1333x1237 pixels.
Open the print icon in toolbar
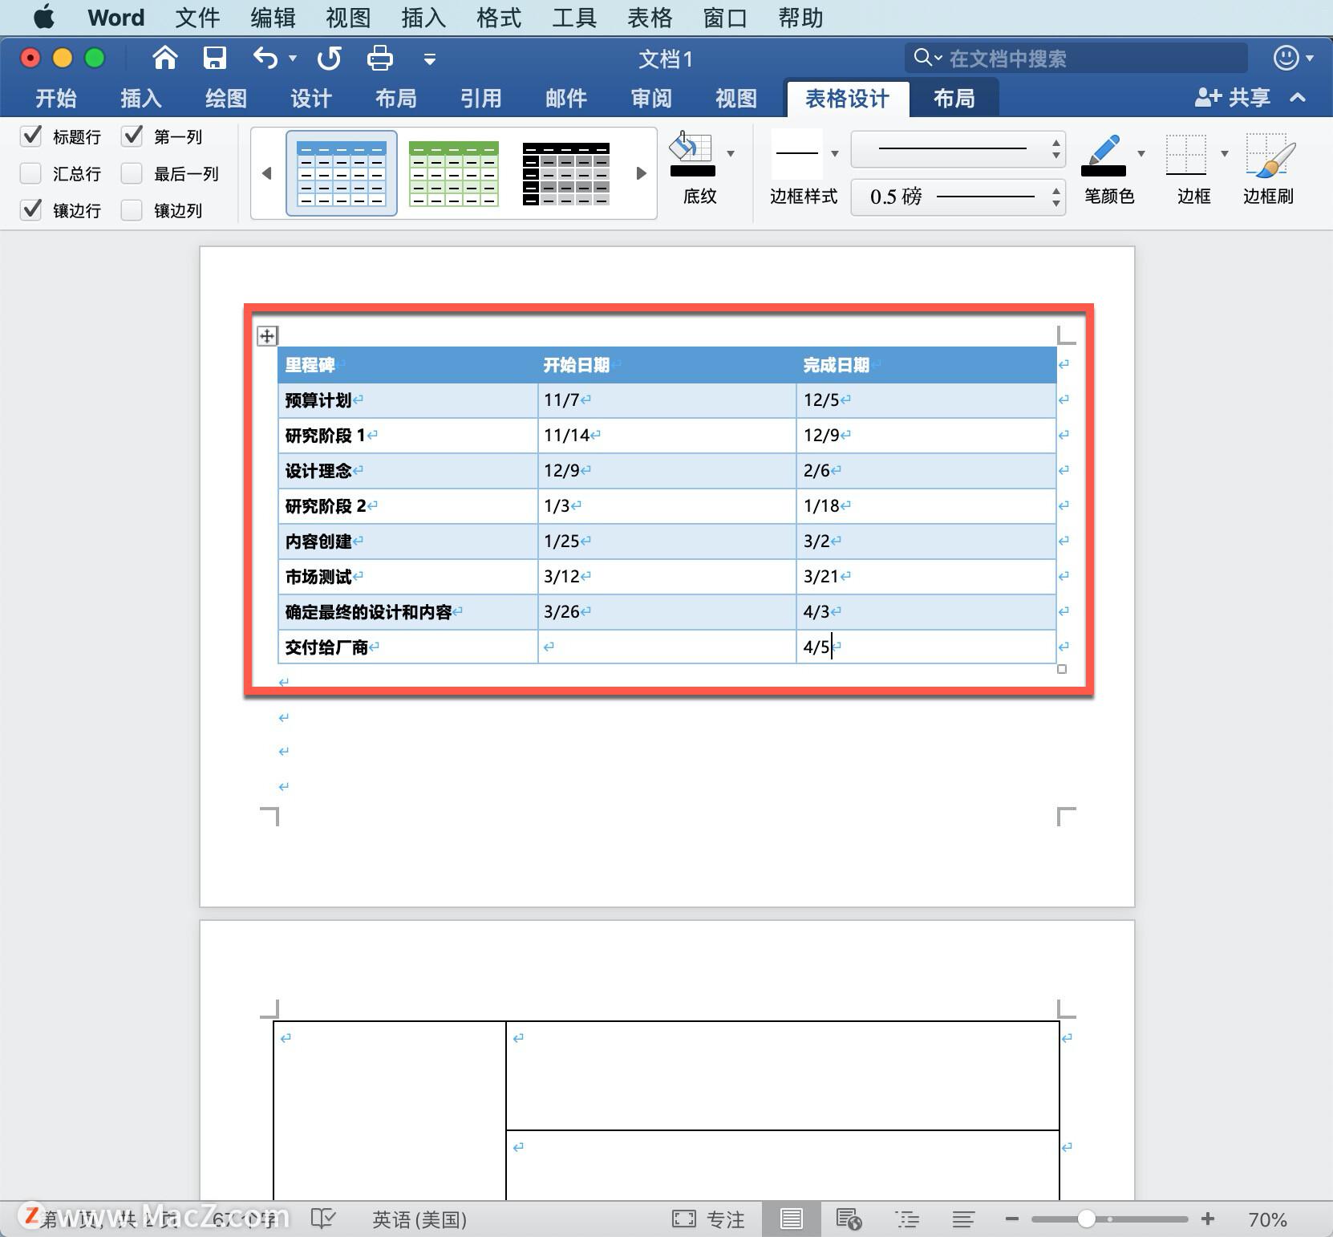click(x=379, y=58)
